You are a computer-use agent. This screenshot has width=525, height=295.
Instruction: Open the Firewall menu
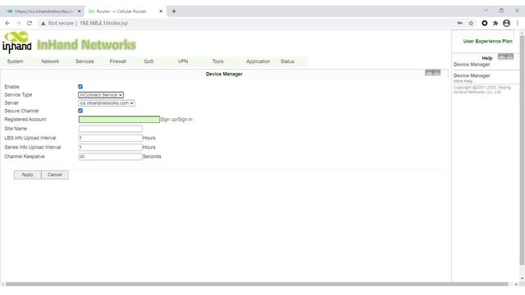[118, 61]
